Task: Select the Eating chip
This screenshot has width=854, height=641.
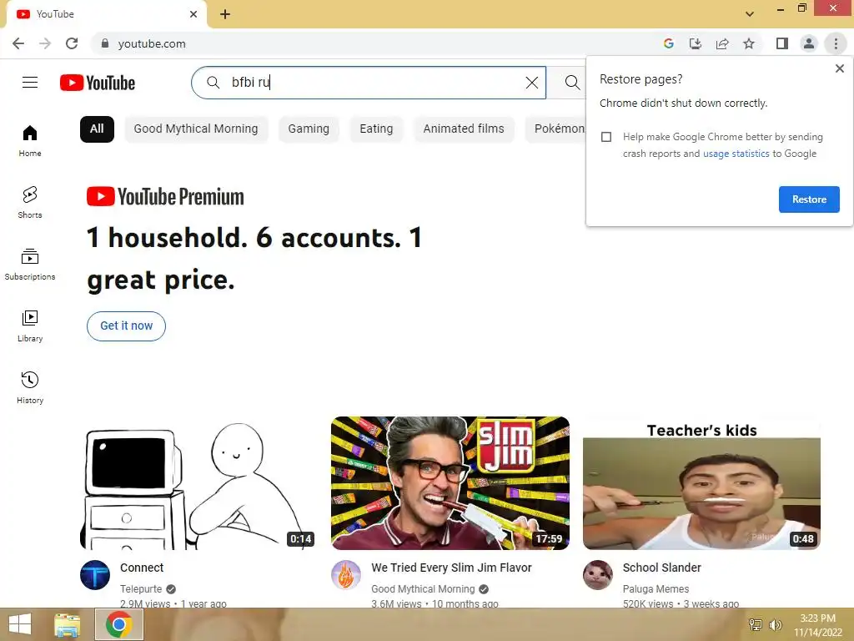Action: click(x=376, y=129)
